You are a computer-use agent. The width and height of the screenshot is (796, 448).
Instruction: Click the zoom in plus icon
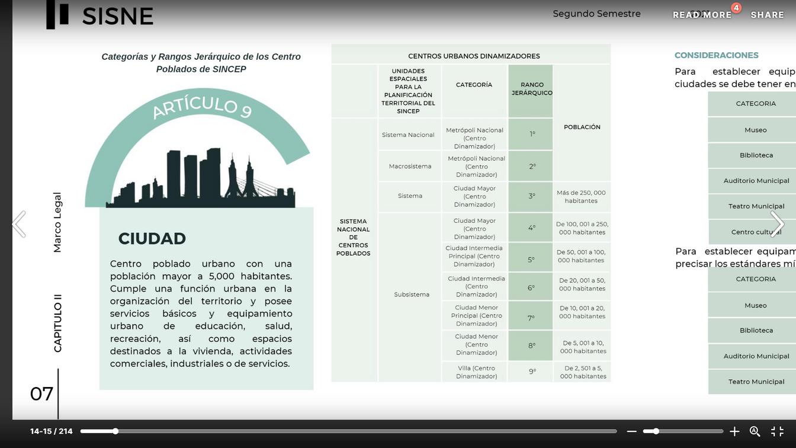coord(734,431)
